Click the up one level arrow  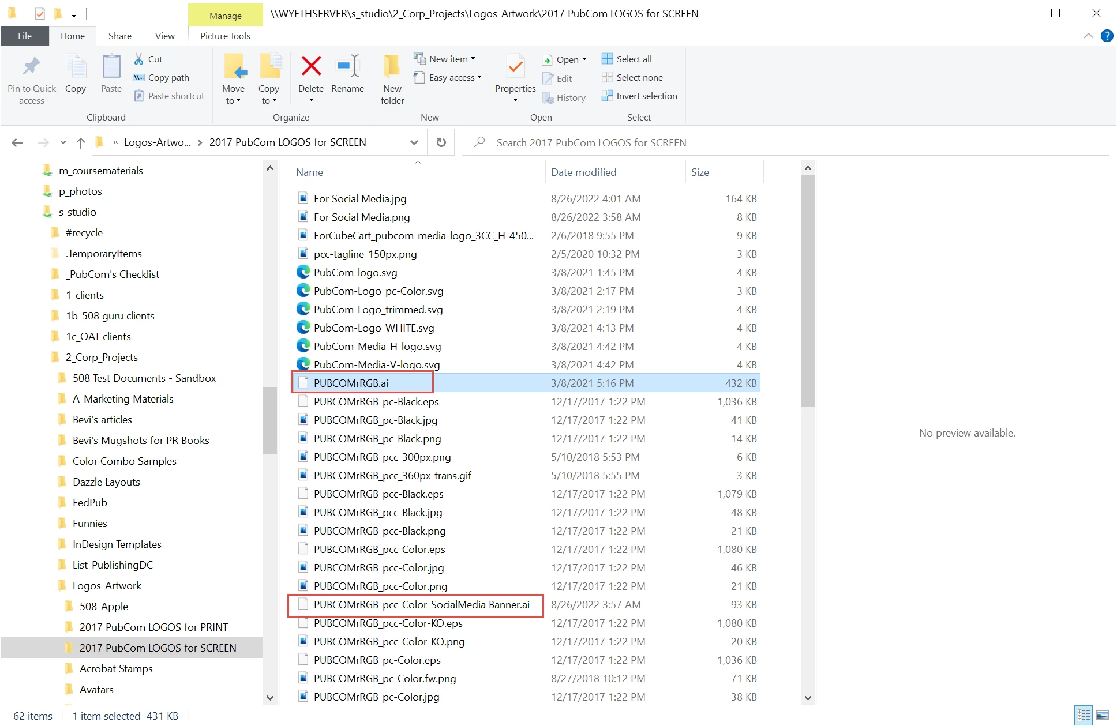pyautogui.click(x=81, y=142)
